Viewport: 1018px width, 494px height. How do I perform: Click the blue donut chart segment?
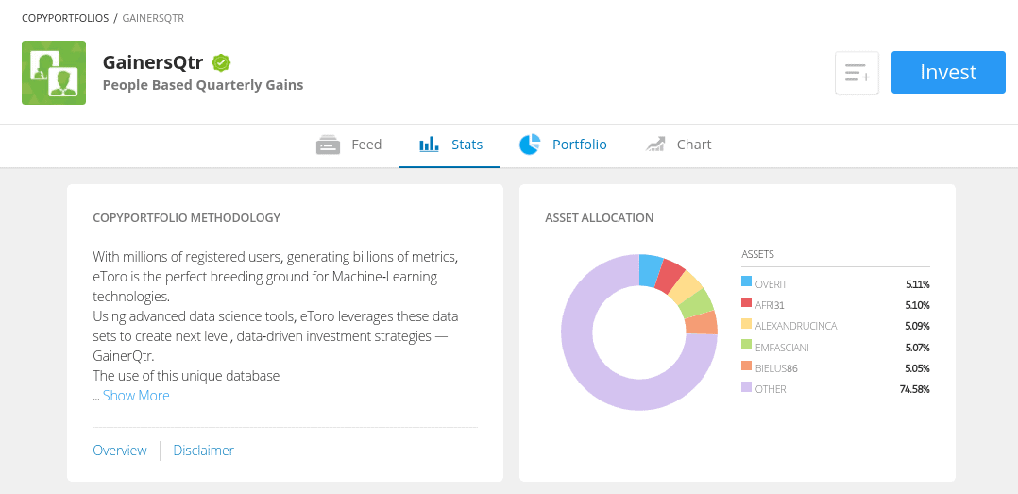point(650,270)
